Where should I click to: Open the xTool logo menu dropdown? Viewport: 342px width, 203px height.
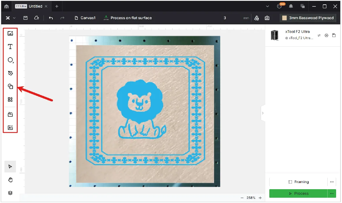point(10,18)
